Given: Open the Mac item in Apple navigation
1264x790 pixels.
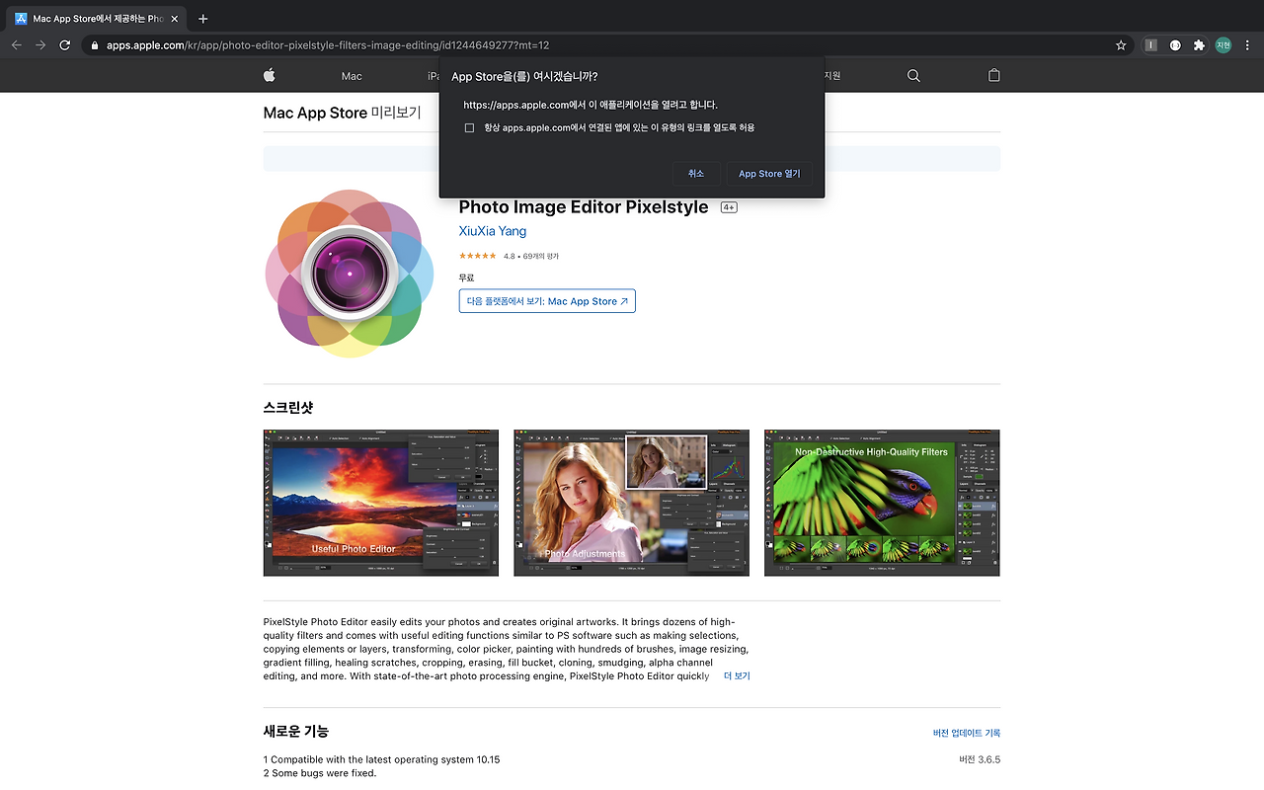Looking at the screenshot, I should (x=352, y=76).
